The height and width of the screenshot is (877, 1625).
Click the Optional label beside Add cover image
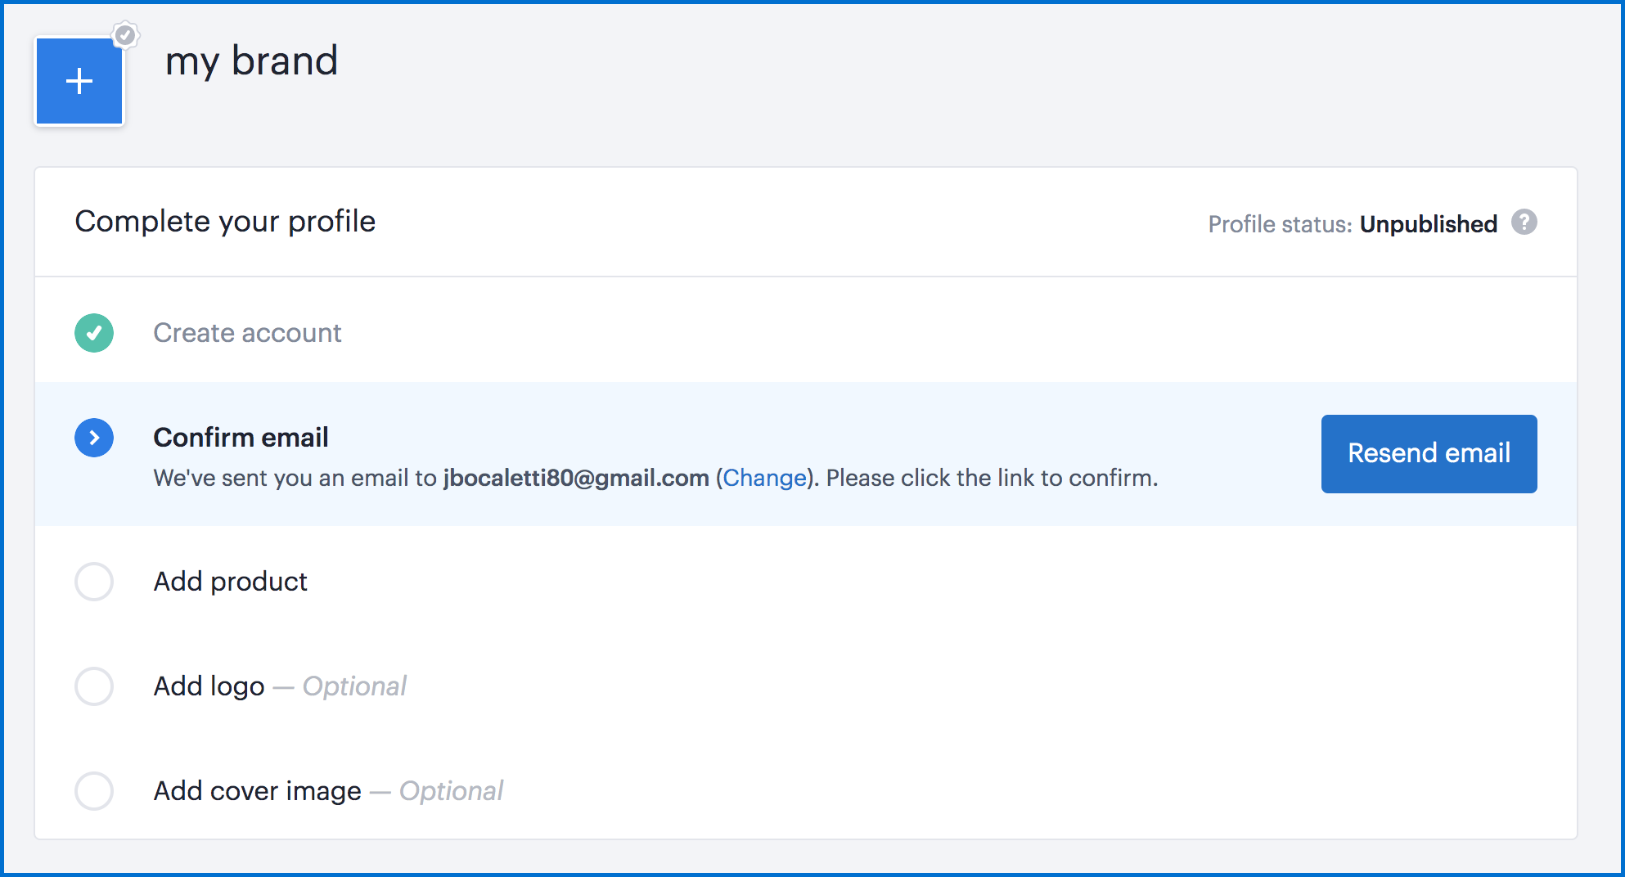pos(451,791)
